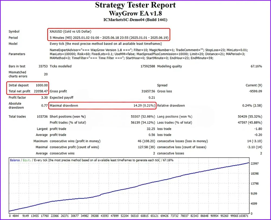Click the Largest profit trade value 32.25
271x220 pixels.
click(x=151, y=129)
